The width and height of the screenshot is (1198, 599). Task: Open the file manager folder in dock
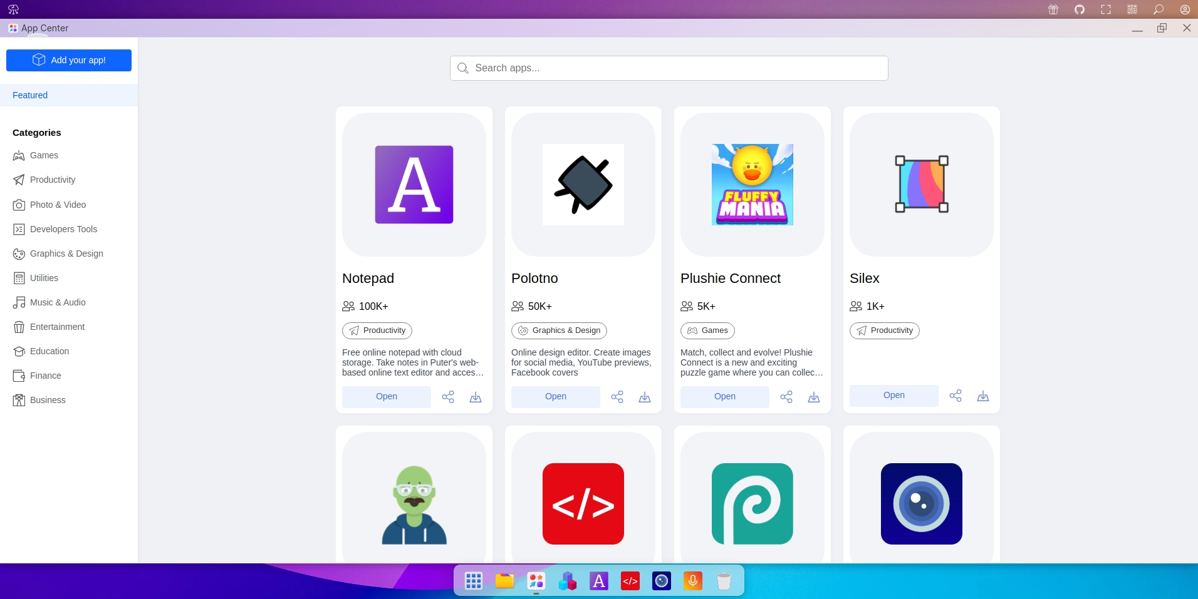click(505, 581)
